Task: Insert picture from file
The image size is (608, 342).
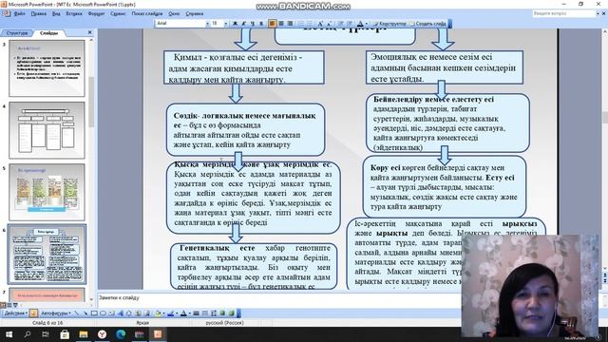Action: click(x=146, y=313)
